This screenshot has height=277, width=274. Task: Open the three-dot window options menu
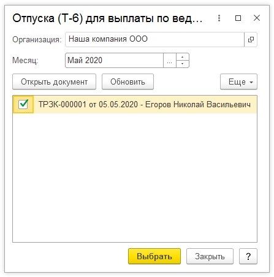click(219, 18)
